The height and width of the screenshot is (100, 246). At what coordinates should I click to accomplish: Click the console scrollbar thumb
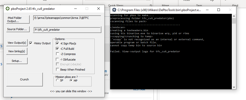(x=234, y=21)
